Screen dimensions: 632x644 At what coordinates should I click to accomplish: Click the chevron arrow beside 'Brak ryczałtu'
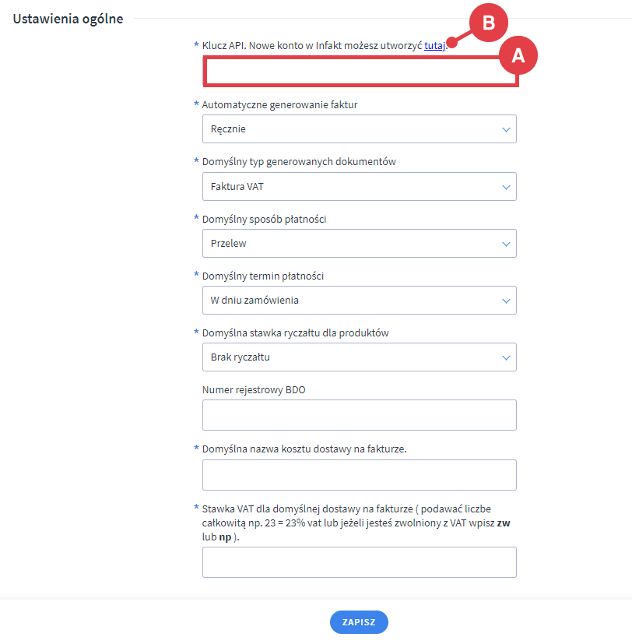point(506,357)
